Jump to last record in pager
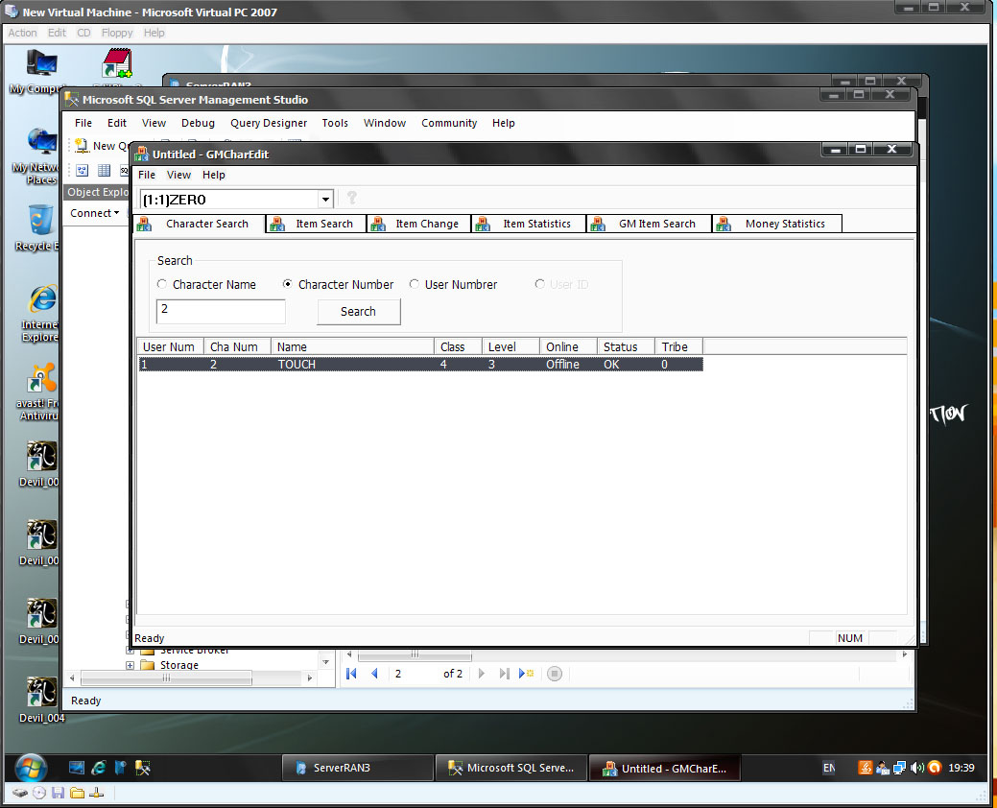The width and height of the screenshot is (997, 808). pyautogui.click(x=504, y=674)
